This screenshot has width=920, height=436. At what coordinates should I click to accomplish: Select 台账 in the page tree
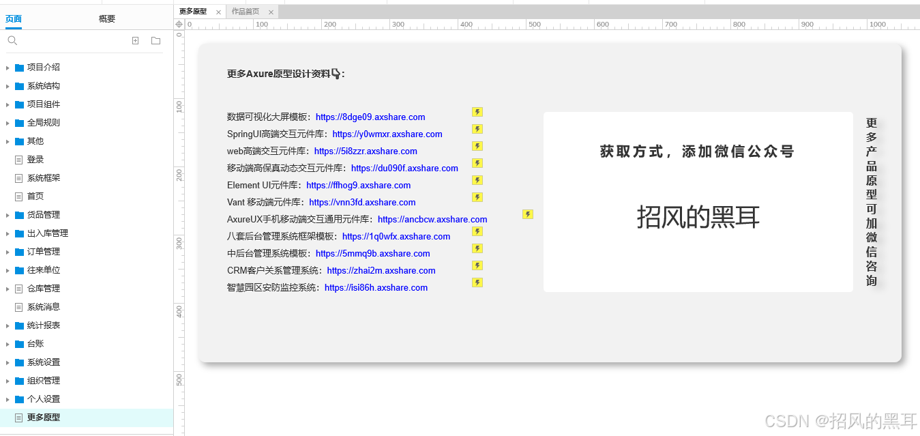pos(35,344)
